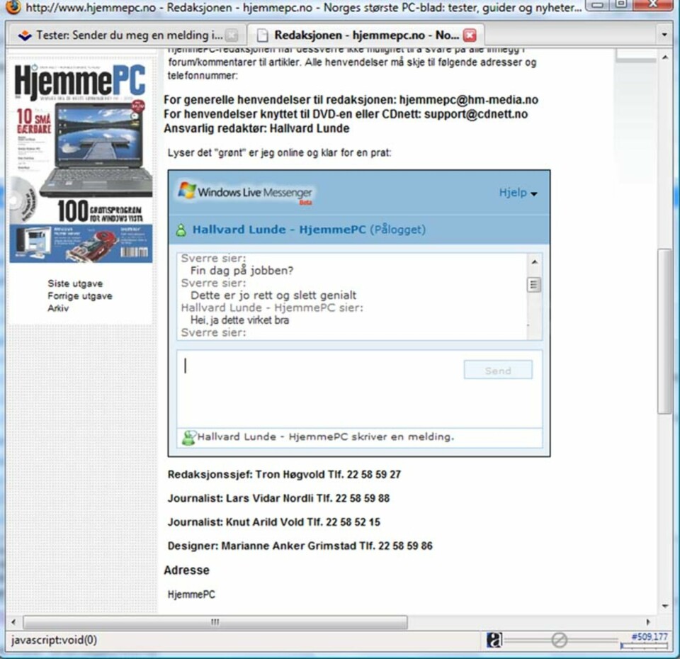Click the chat history scroll up arrow
This screenshot has width=680, height=659.
point(534,261)
